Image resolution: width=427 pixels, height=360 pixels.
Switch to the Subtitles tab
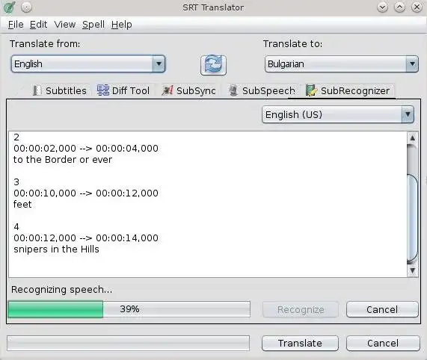(x=60, y=90)
